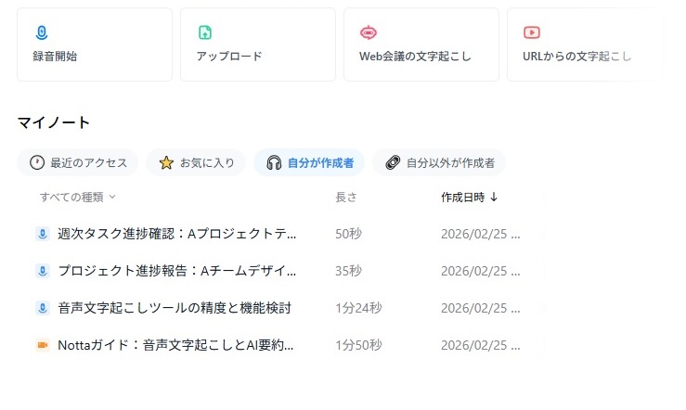Image resolution: width=686 pixels, height=410 pixels.
Task: Open the プロジェクト進捗報告 note
Action: pos(176,271)
